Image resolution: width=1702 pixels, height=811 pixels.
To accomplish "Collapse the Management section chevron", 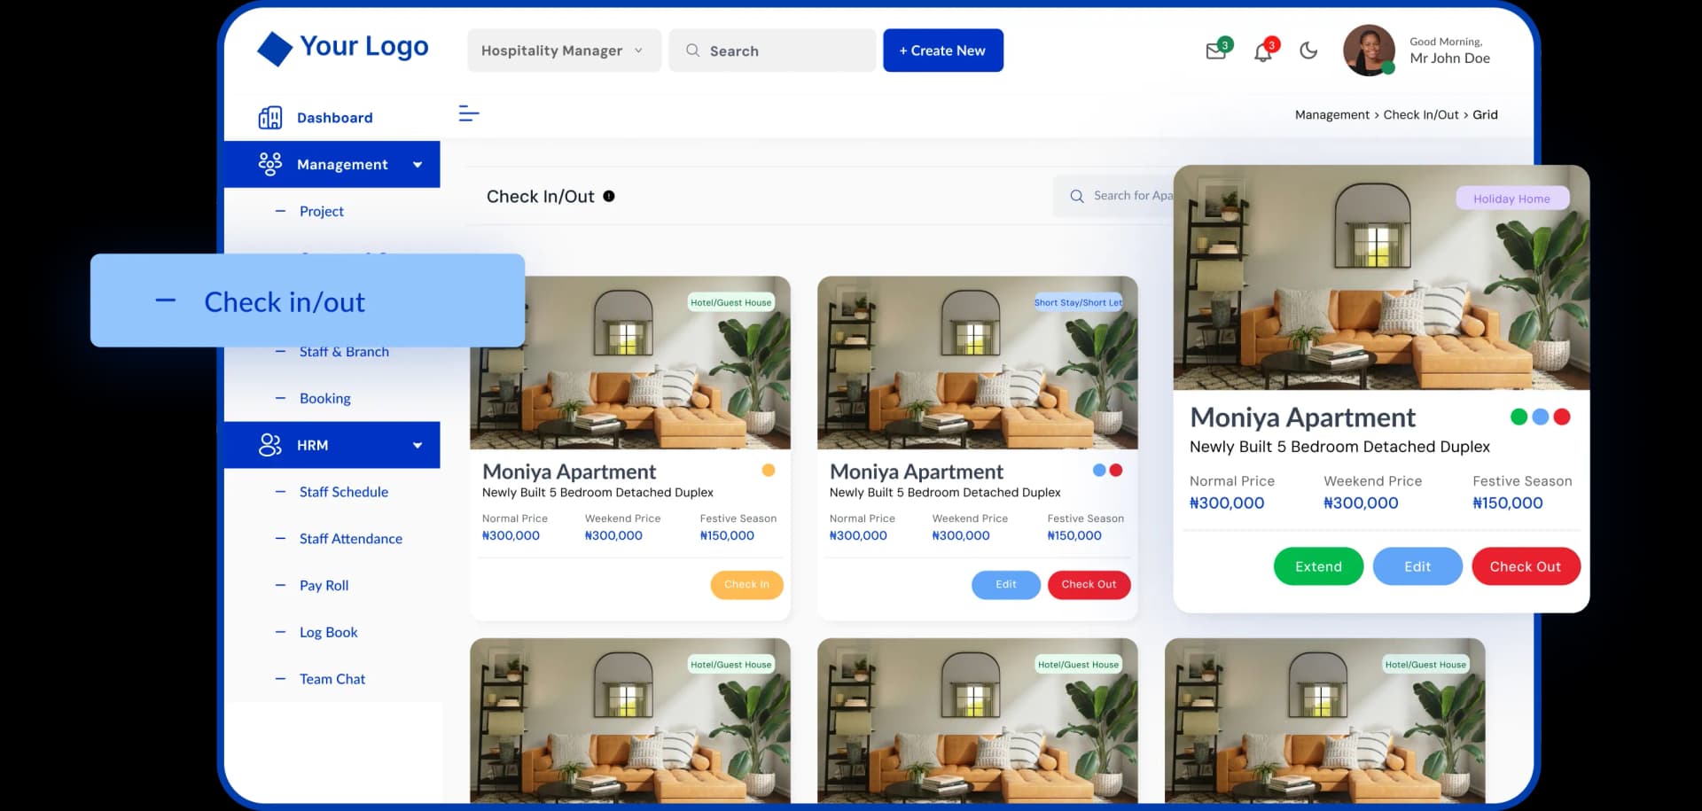I will 417,163.
